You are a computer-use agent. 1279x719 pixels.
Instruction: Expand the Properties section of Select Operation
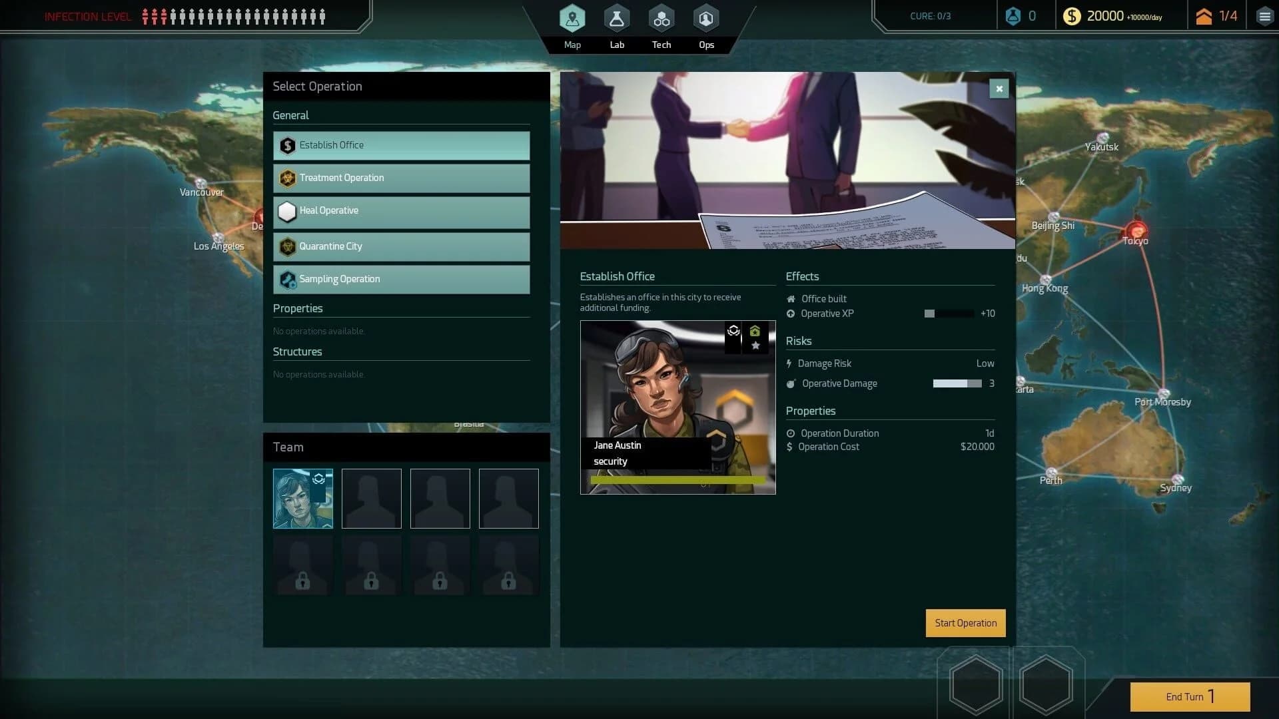[x=298, y=308]
